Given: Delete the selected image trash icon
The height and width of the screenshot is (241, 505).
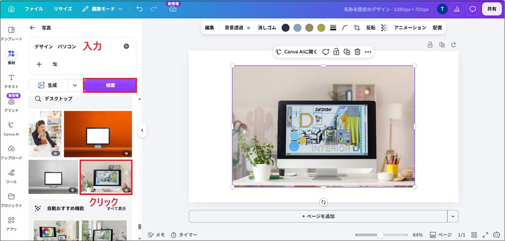Looking at the screenshot, I should click(357, 52).
